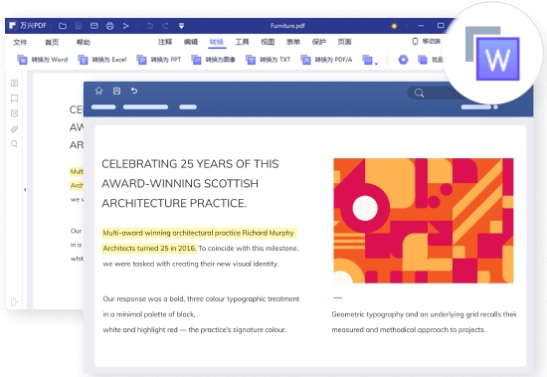
Task: Open the bookmarks panel icon
Action: pyautogui.click(x=14, y=98)
